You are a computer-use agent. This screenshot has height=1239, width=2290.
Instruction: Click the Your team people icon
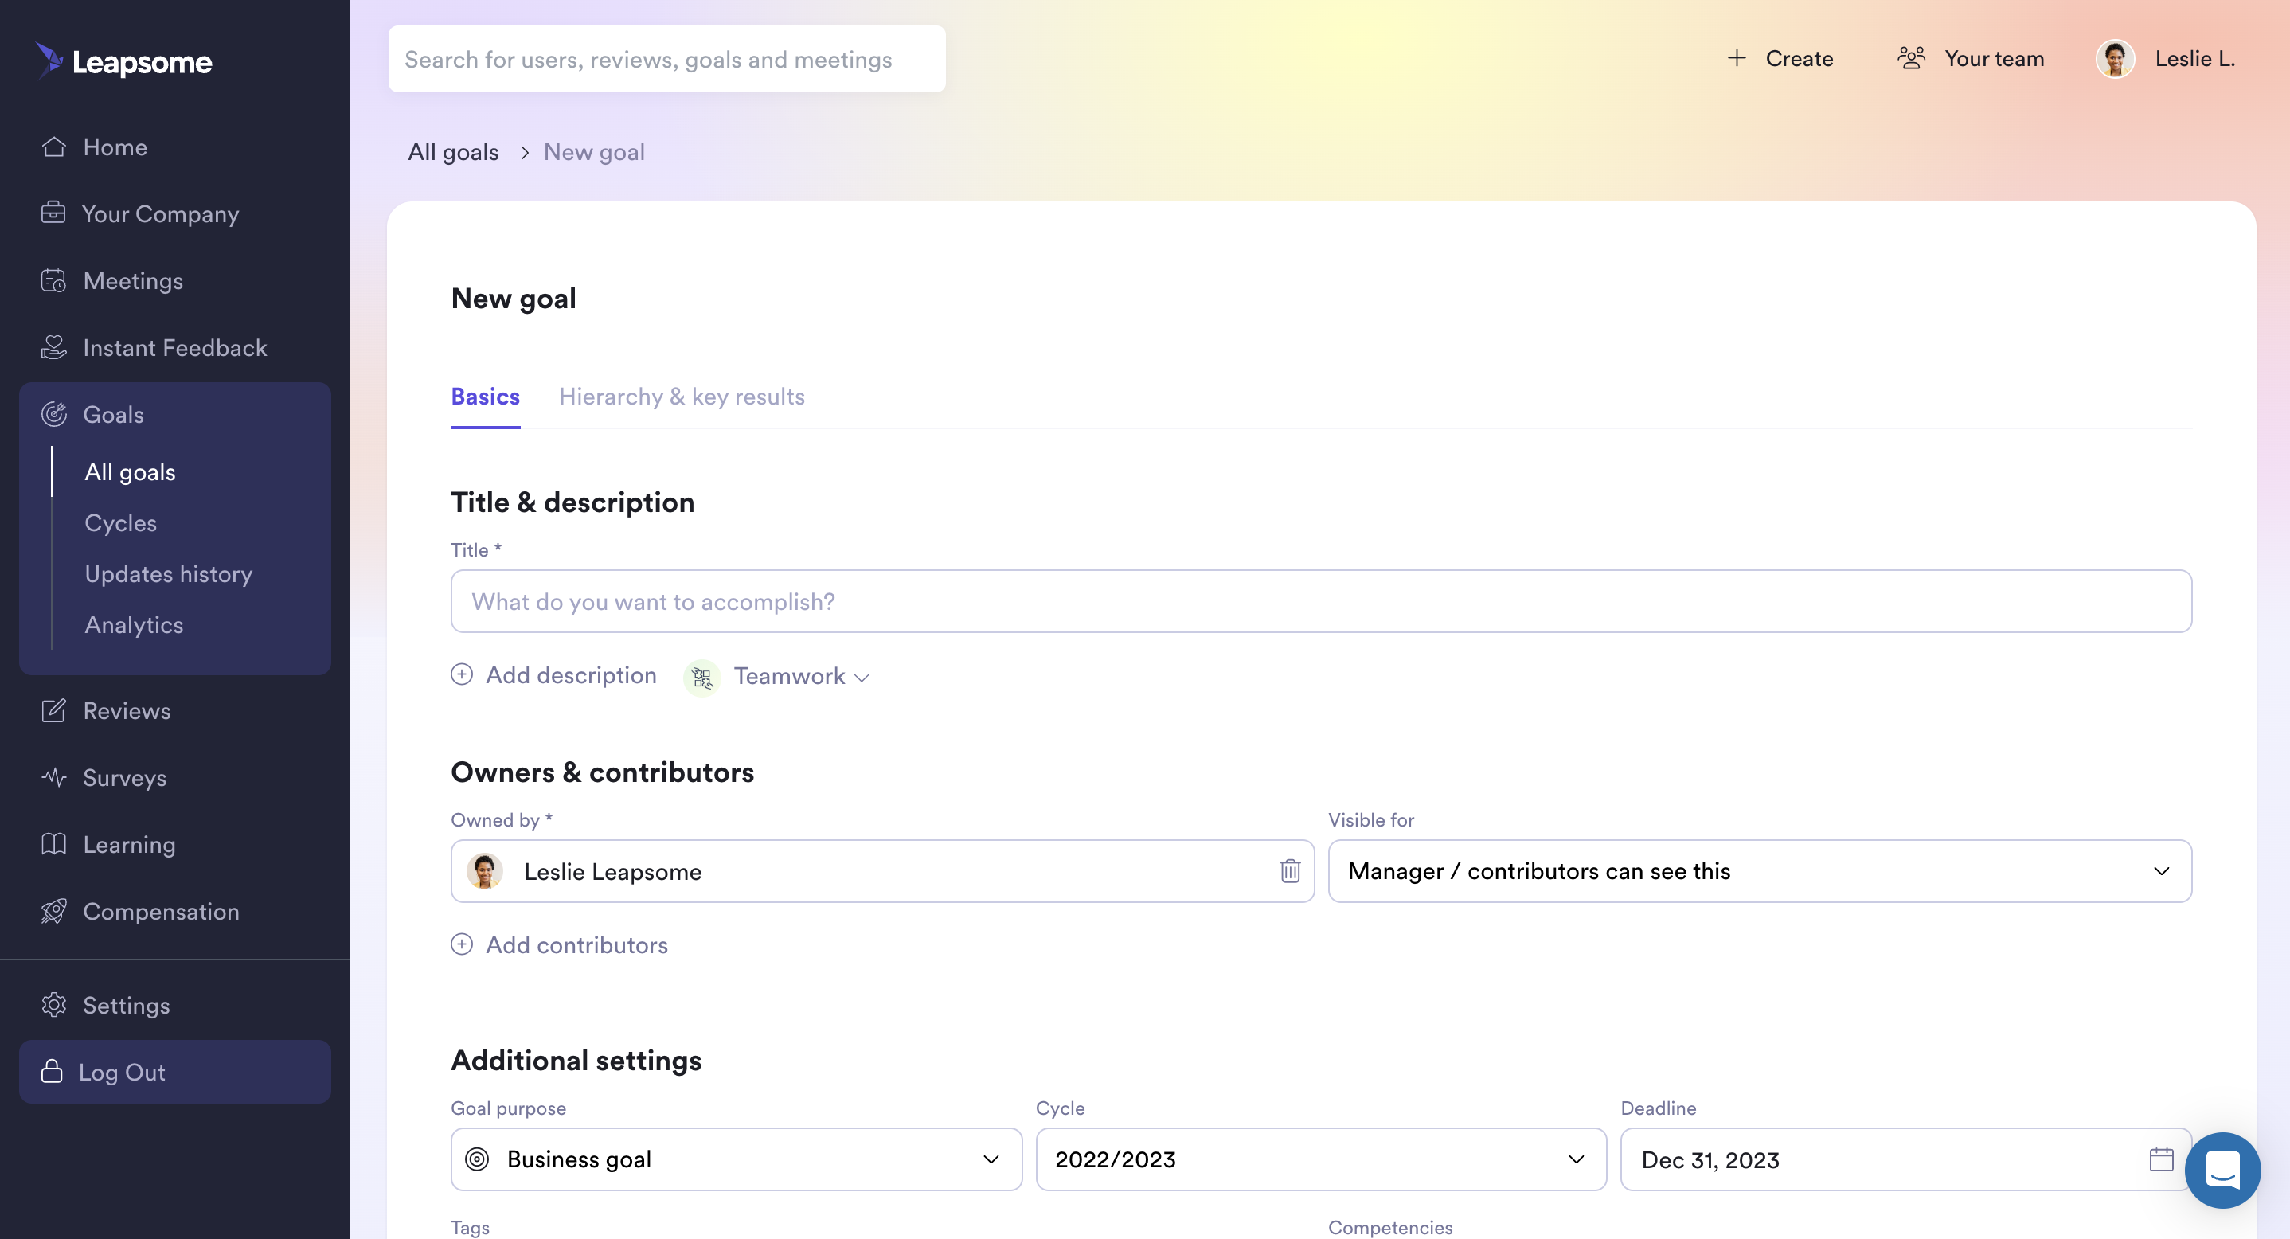coord(1911,59)
